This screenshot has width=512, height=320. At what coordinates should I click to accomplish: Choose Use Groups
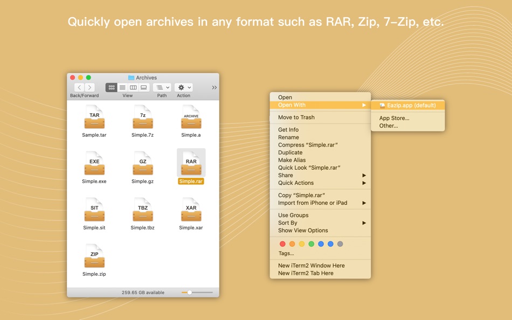pos(320,215)
